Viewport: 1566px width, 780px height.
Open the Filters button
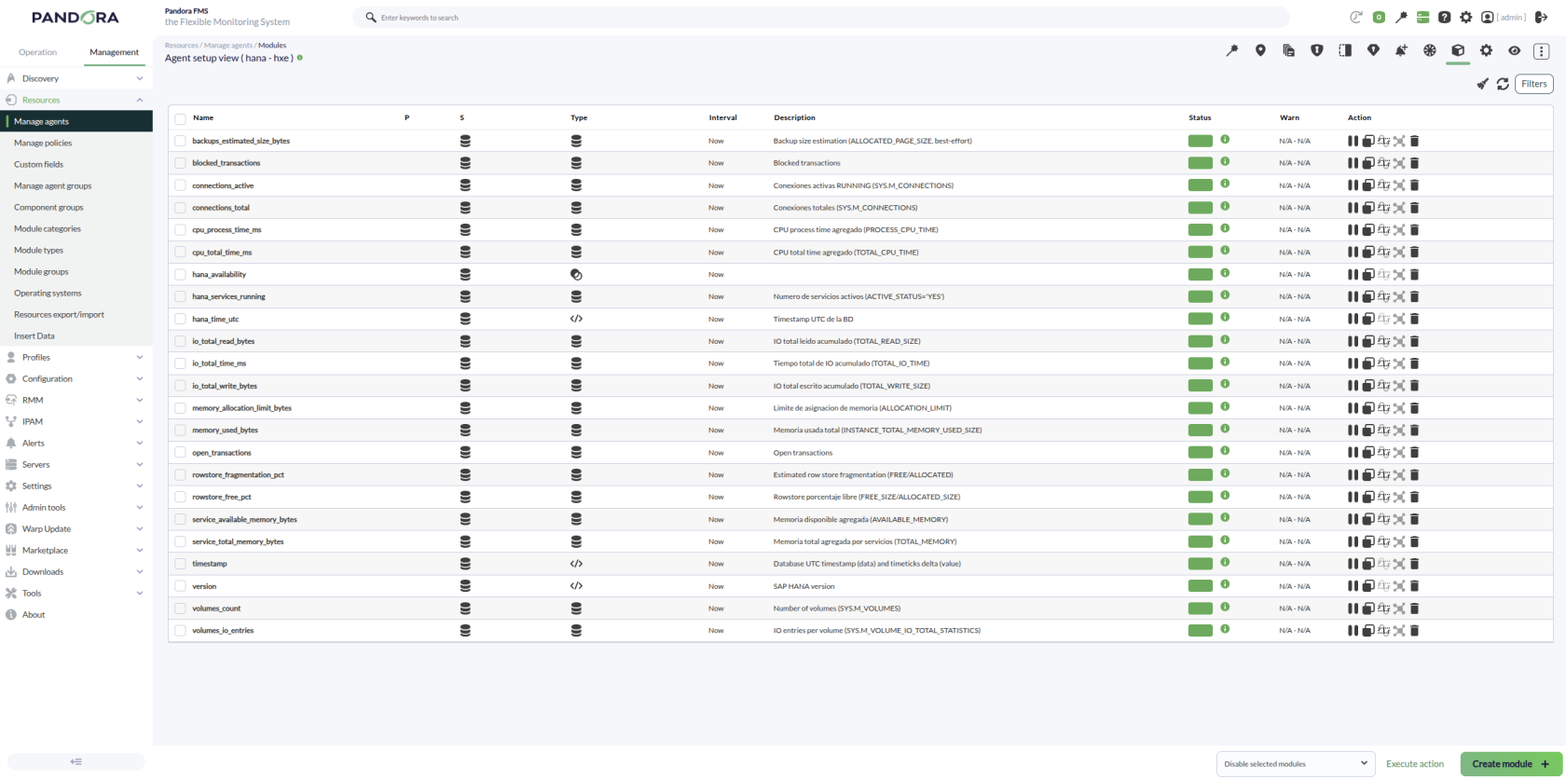pos(1534,84)
